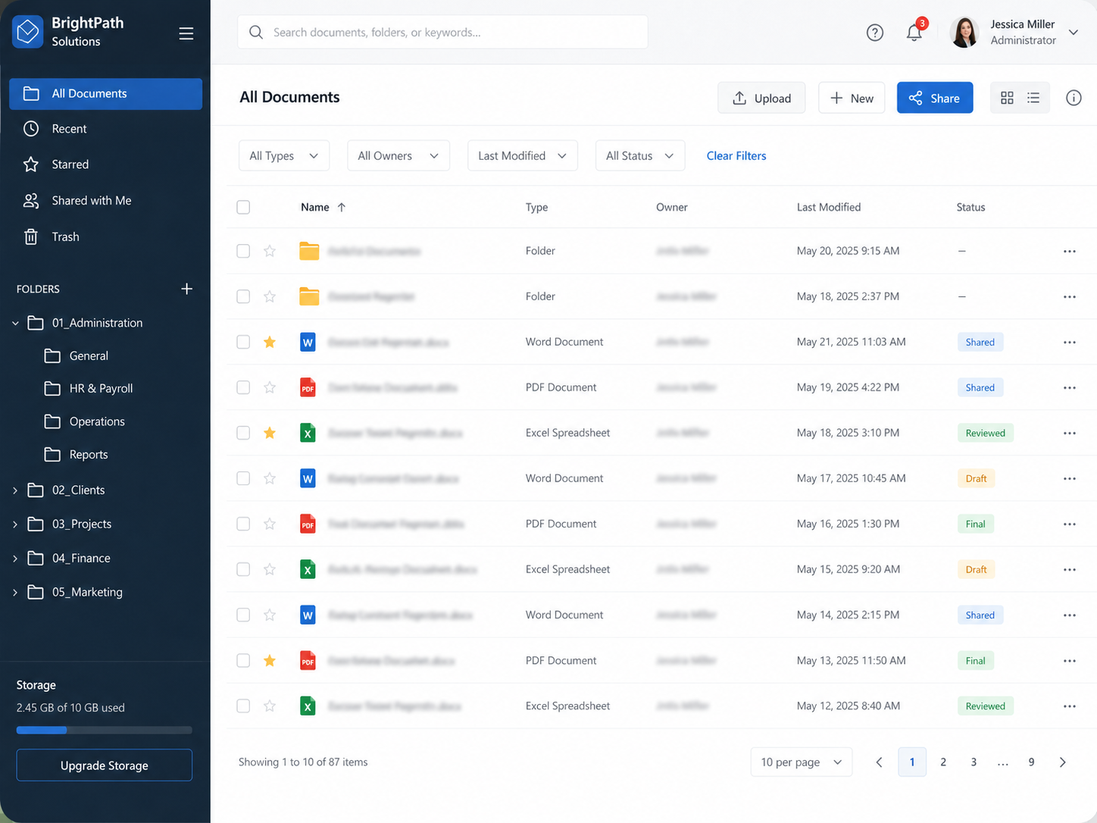Star the folder modified May 20, 2025
The height and width of the screenshot is (823, 1097).
point(270,251)
